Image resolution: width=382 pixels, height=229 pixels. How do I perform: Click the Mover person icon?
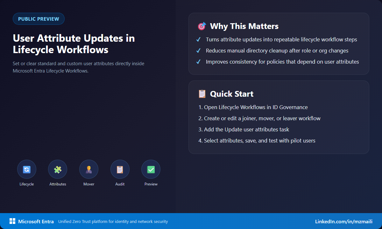(89, 169)
